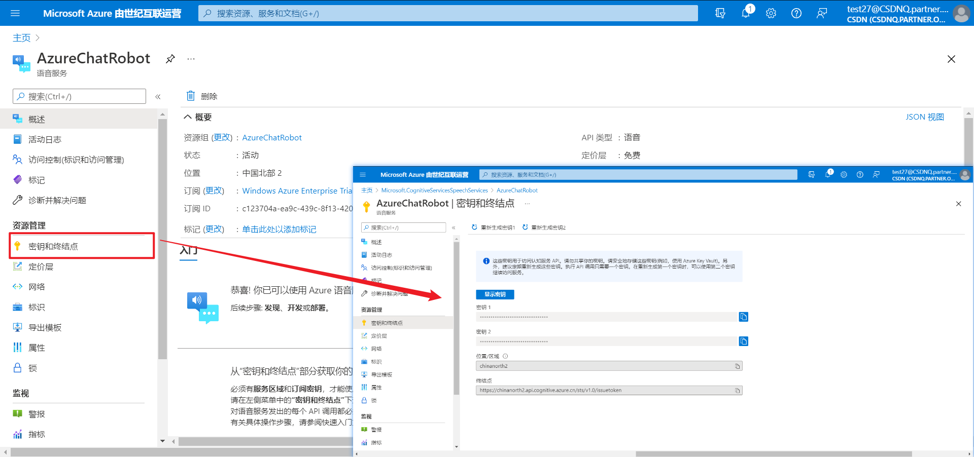Image resolution: width=974 pixels, height=457 pixels.
Task: Collapse the inset sidebar with its « chevron
Action: [454, 227]
